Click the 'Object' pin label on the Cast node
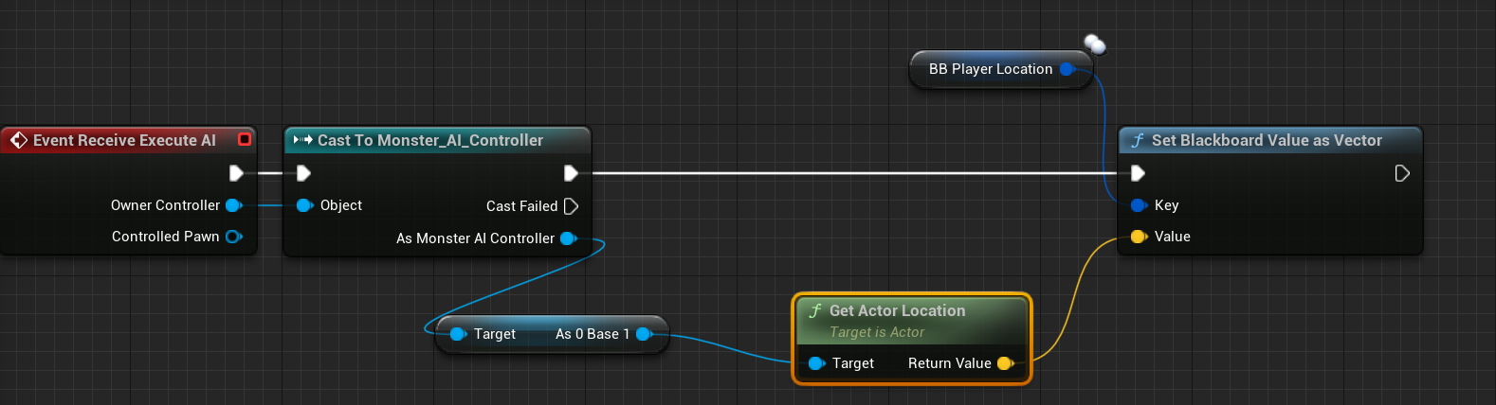This screenshot has height=405, width=1496. point(341,205)
